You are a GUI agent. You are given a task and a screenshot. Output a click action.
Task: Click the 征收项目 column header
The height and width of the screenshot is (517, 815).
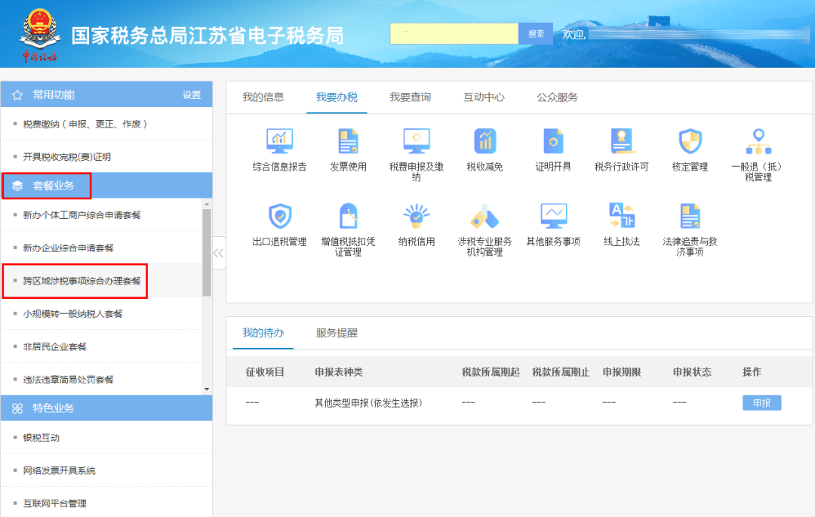pyautogui.click(x=265, y=372)
